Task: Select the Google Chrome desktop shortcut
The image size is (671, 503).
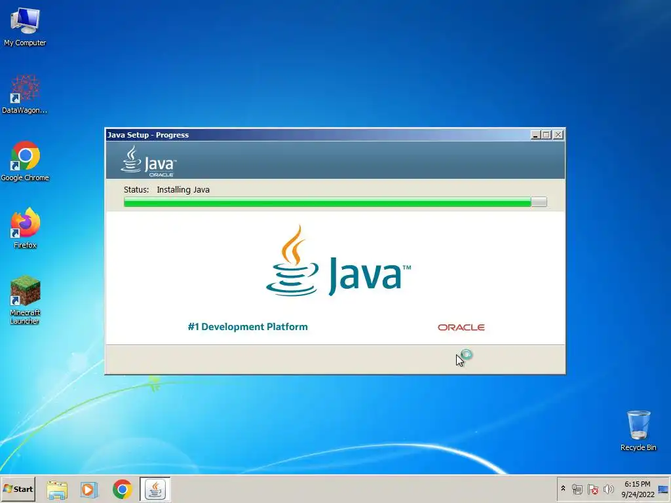Action: pos(25,161)
